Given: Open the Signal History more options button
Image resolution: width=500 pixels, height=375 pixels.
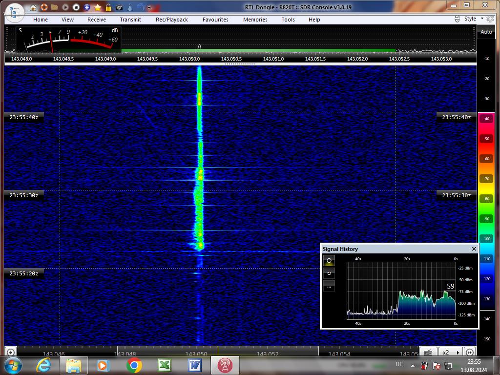Looking at the screenshot, I should point(329,286).
